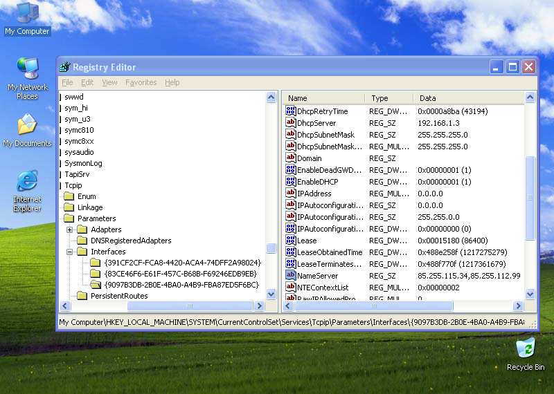Select the Lease DWORD value icon
The width and height of the screenshot is (554, 394).
[x=290, y=241]
